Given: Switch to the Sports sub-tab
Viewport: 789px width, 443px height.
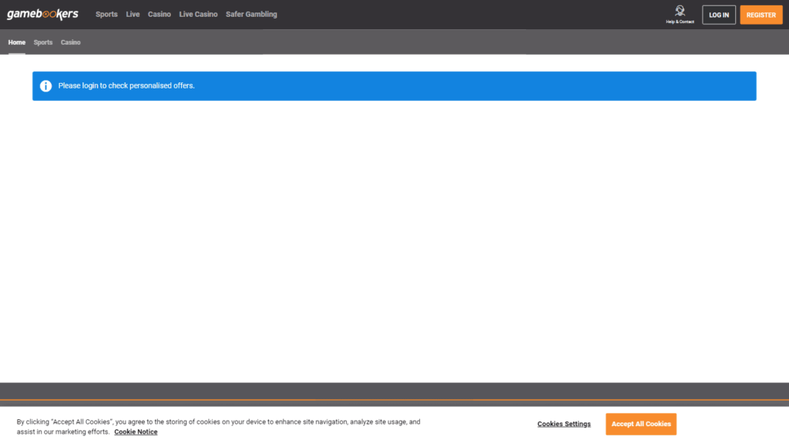Looking at the screenshot, I should tap(43, 42).
